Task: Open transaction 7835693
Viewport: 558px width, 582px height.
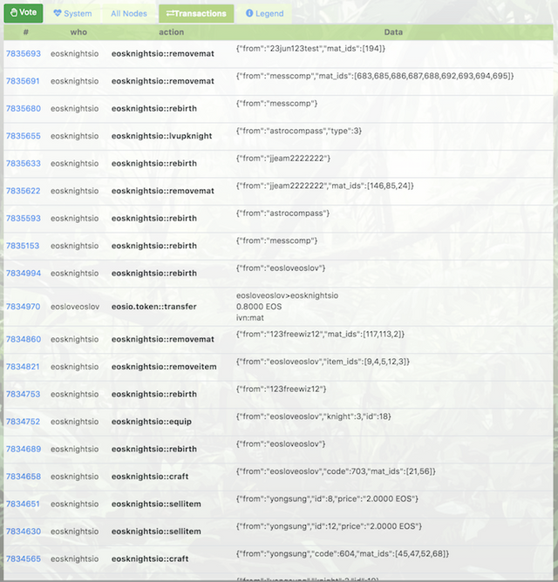Action: point(23,53)
